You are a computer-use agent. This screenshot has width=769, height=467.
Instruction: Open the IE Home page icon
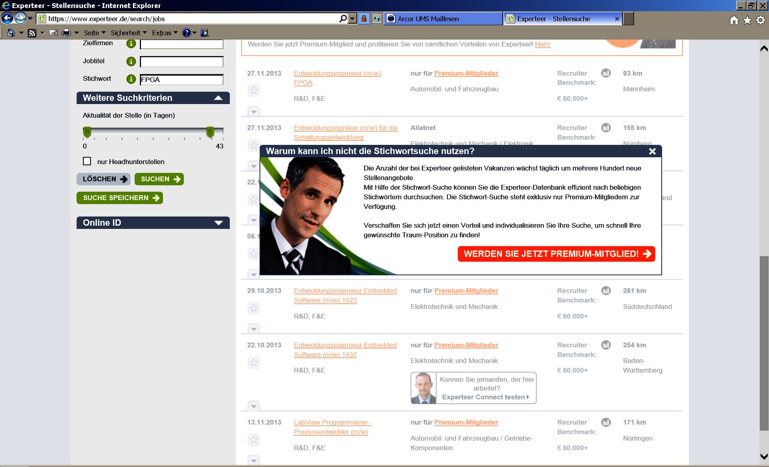734,20
